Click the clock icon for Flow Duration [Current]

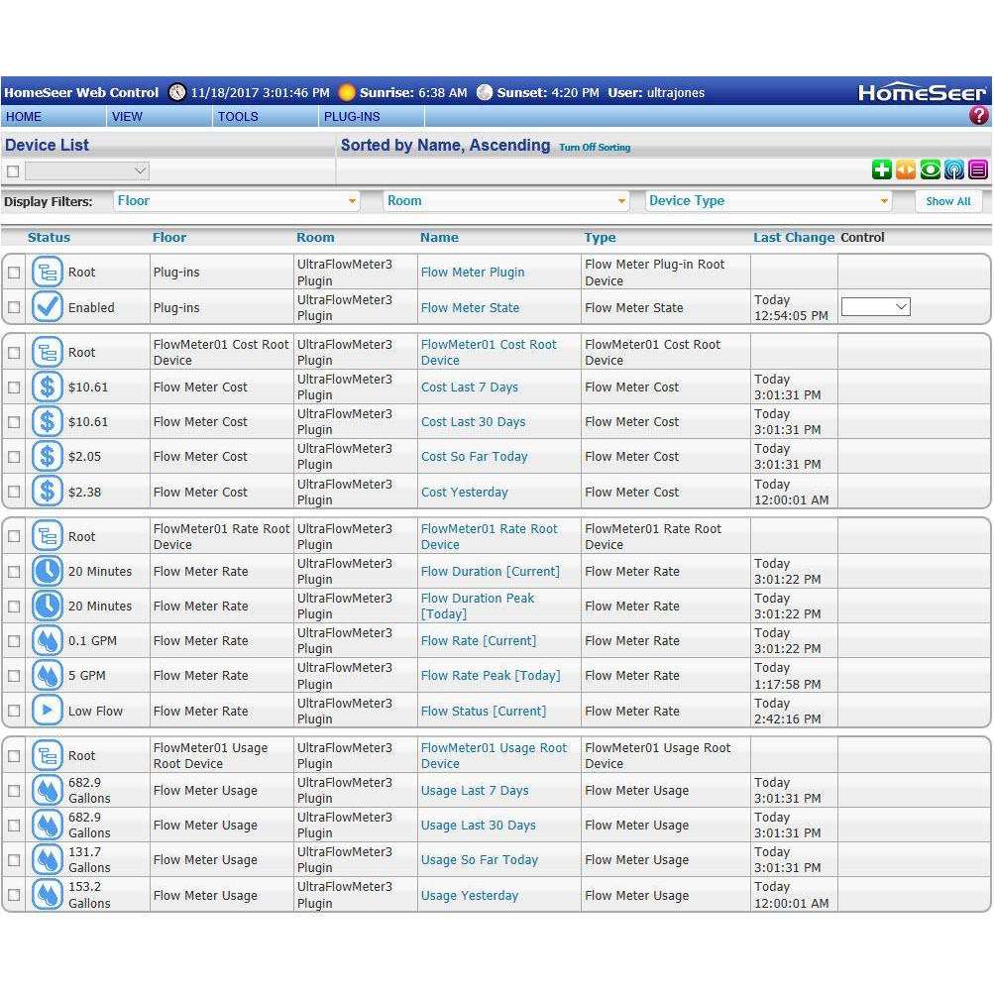pyautogui.click(x=47, y=571)
